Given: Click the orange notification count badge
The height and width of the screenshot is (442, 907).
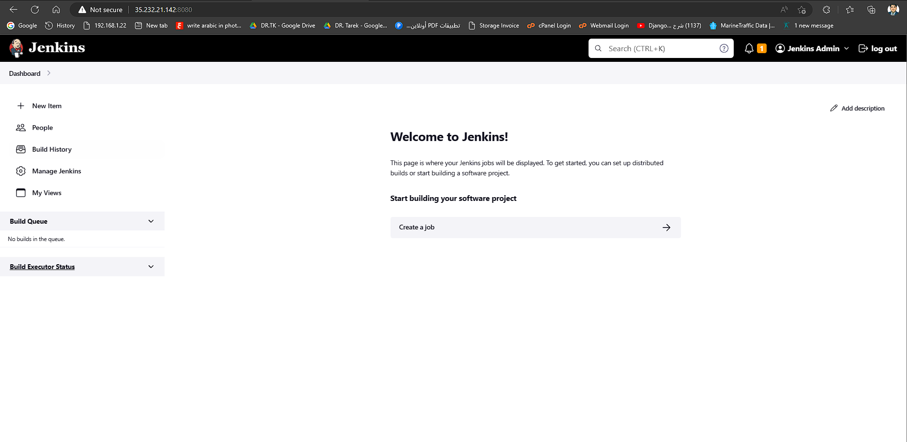Looking at the screenshot, I should [x=762, y=48].
